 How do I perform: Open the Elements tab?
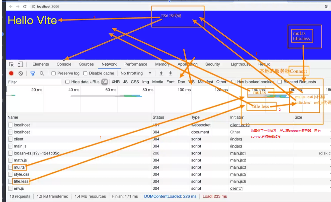click(x=41, y=64)
